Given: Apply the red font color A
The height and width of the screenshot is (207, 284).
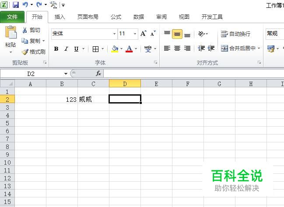Looking at the screenshot, I should coord(129,49).
